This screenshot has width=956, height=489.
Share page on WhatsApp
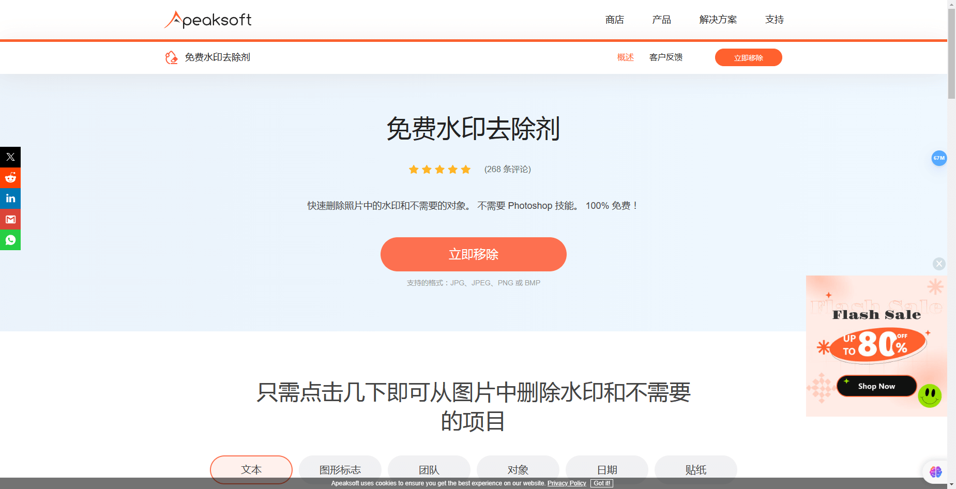(10, 240)
